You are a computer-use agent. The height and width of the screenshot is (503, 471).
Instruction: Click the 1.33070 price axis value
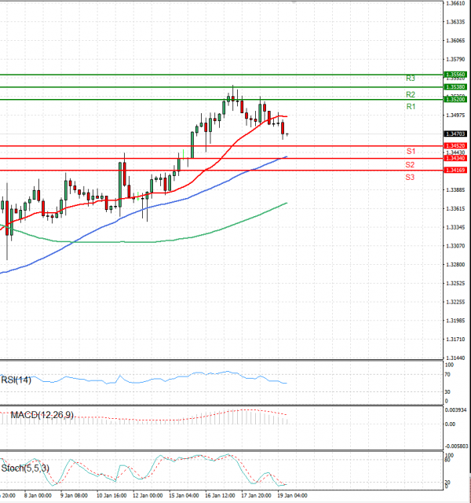pos(455,246)
